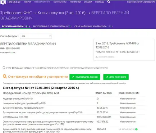The image size is (156, 133).
Task: Click Сверься! brand name link
Action: [14, 2]
